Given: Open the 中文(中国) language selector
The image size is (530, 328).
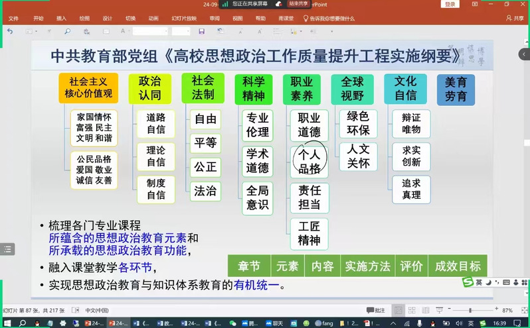Looking at the screenshot, I should [99, 310].
